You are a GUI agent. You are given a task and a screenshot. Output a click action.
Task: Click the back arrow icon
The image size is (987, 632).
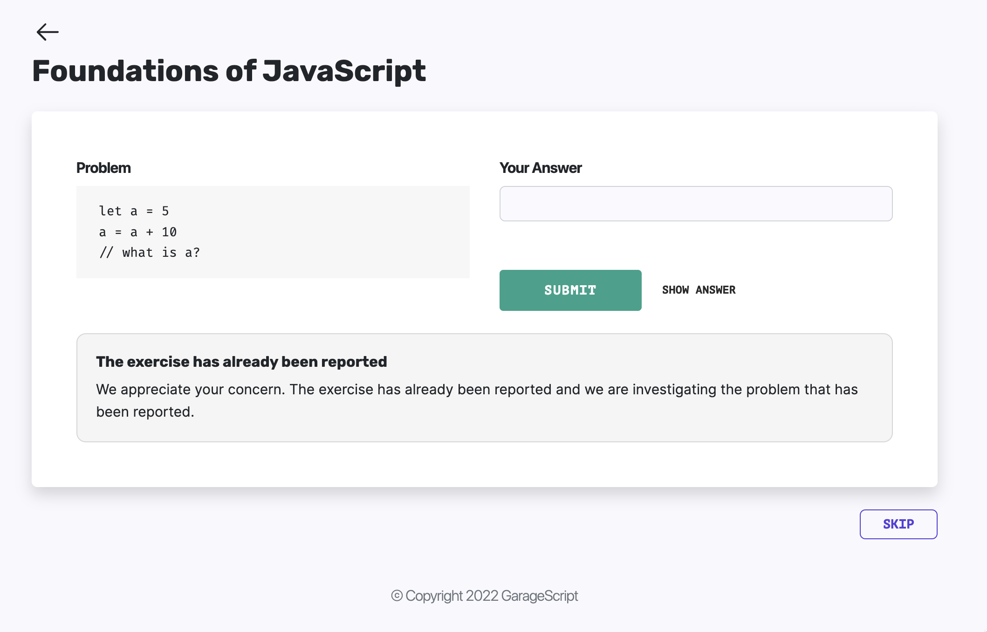48,32
